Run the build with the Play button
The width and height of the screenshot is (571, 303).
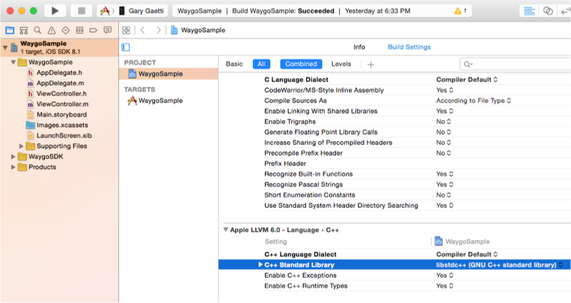(55, 11)
